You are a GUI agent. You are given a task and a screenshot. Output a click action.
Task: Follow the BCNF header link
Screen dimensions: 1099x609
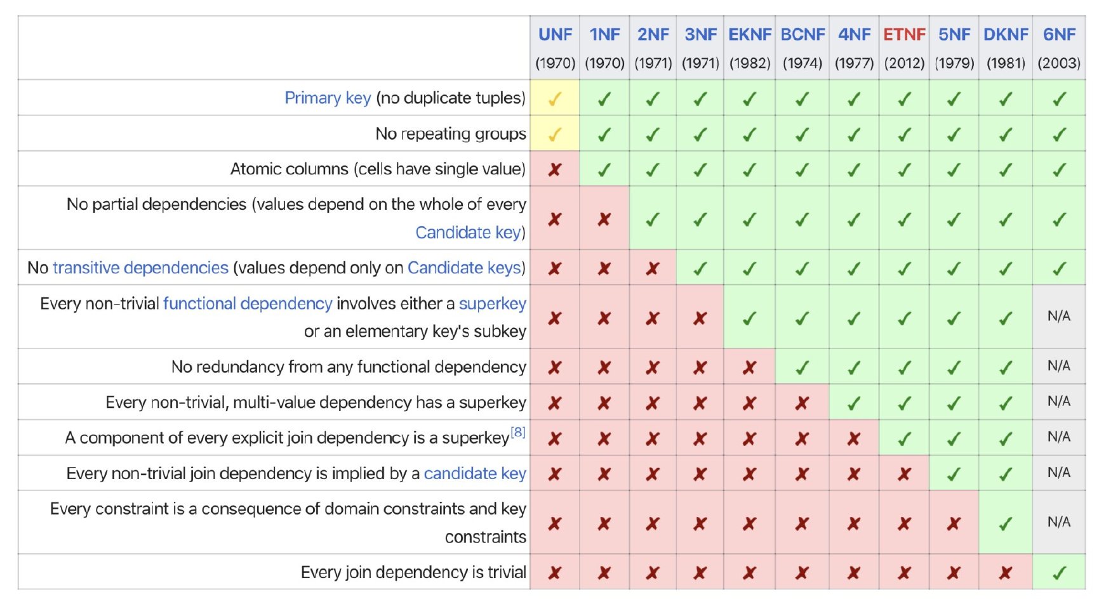pos(803,34)
